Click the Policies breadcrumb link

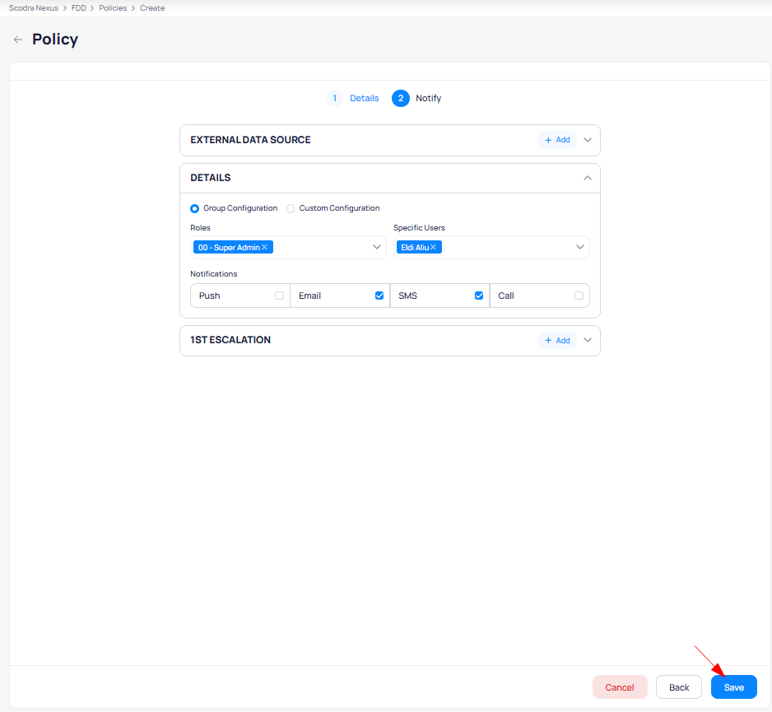[x=113, y=8]
